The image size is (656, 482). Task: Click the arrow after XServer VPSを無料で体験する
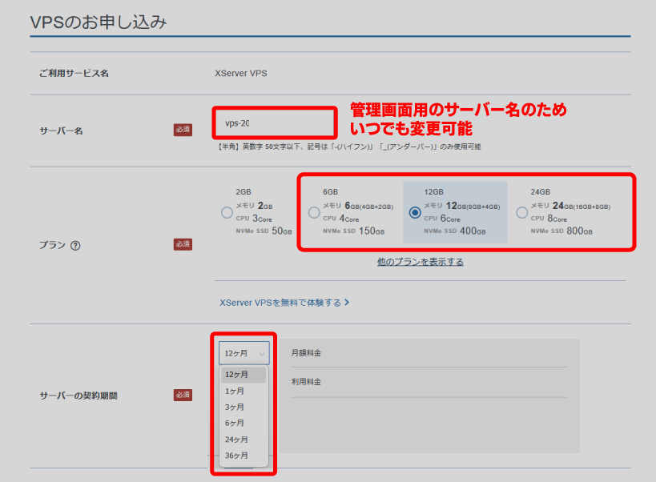click(347, 303)
